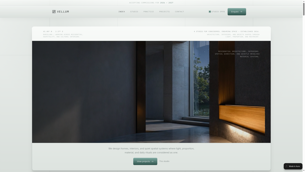The image size is (305, 172).
Task: Click the Vellum four-petal logo icon
Action: point(54,12)
